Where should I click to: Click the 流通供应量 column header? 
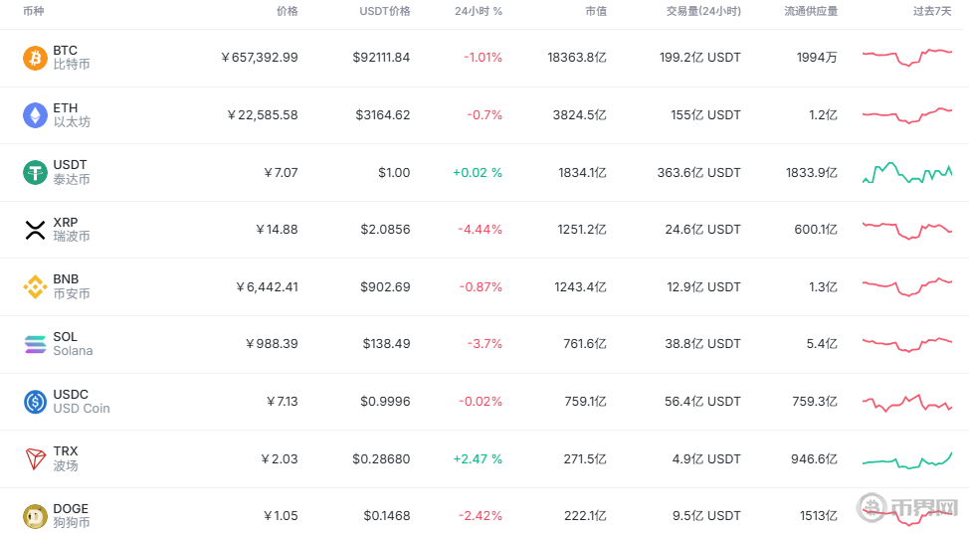pos(810,12)
